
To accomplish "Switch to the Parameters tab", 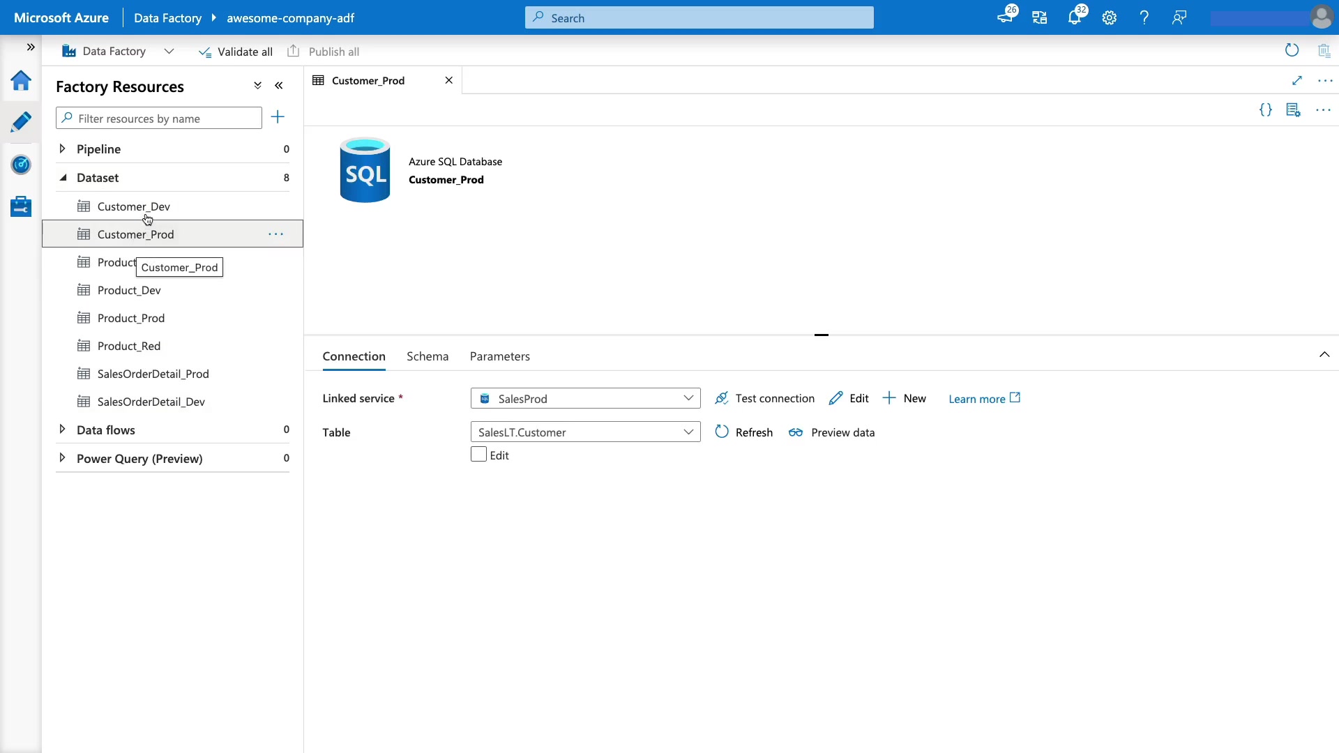I will point(499,356).
